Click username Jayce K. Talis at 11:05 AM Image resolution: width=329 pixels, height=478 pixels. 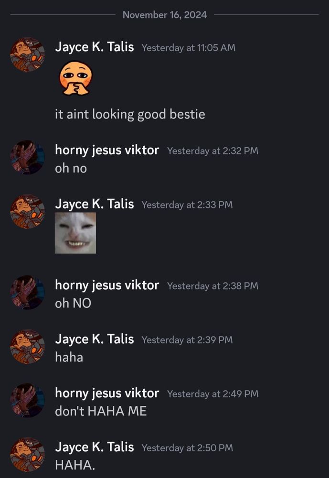tap(95, 47)
